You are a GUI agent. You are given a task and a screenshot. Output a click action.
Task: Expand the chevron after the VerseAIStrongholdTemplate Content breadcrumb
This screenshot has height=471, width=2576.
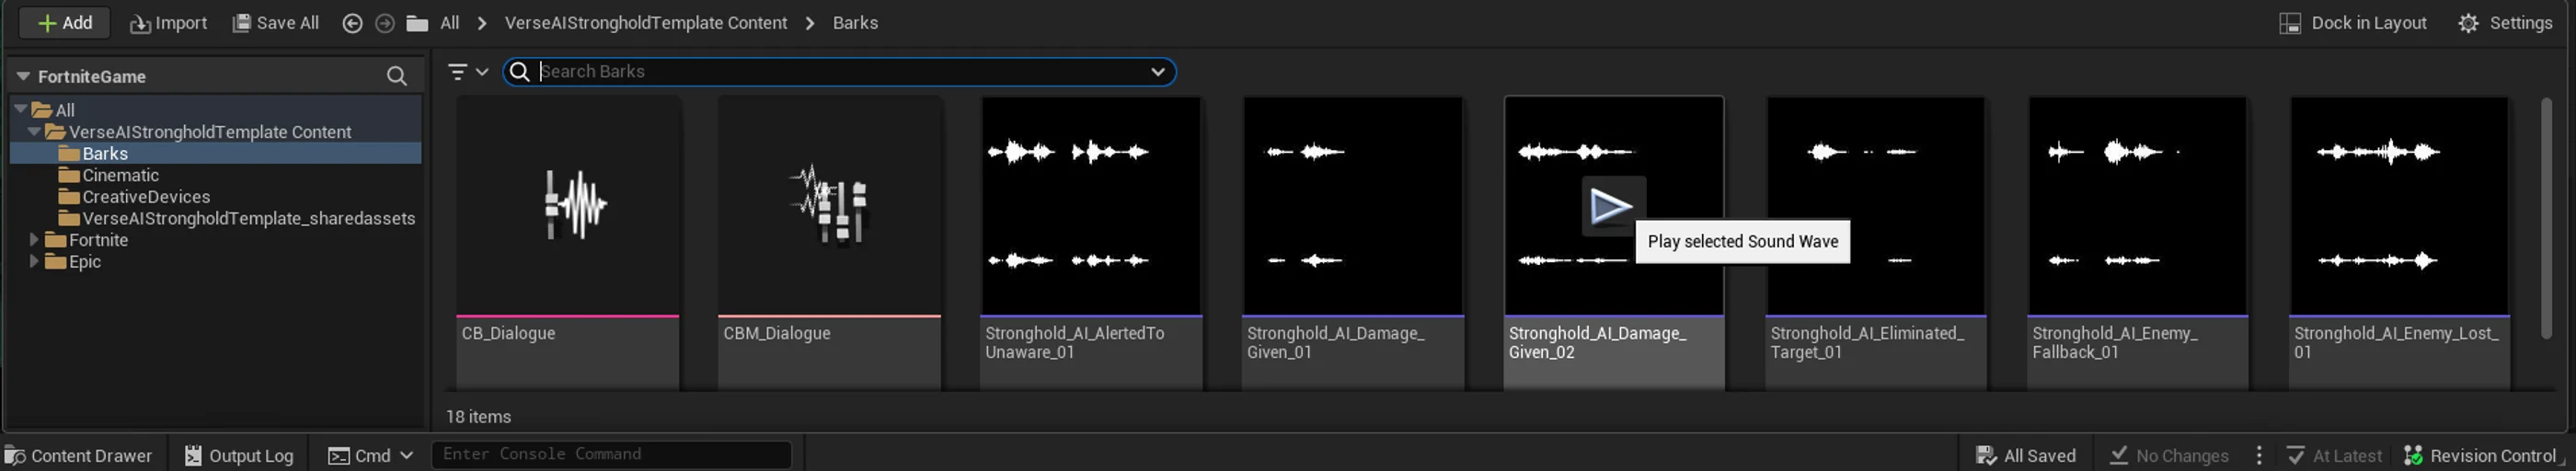(x=810, y=23)
